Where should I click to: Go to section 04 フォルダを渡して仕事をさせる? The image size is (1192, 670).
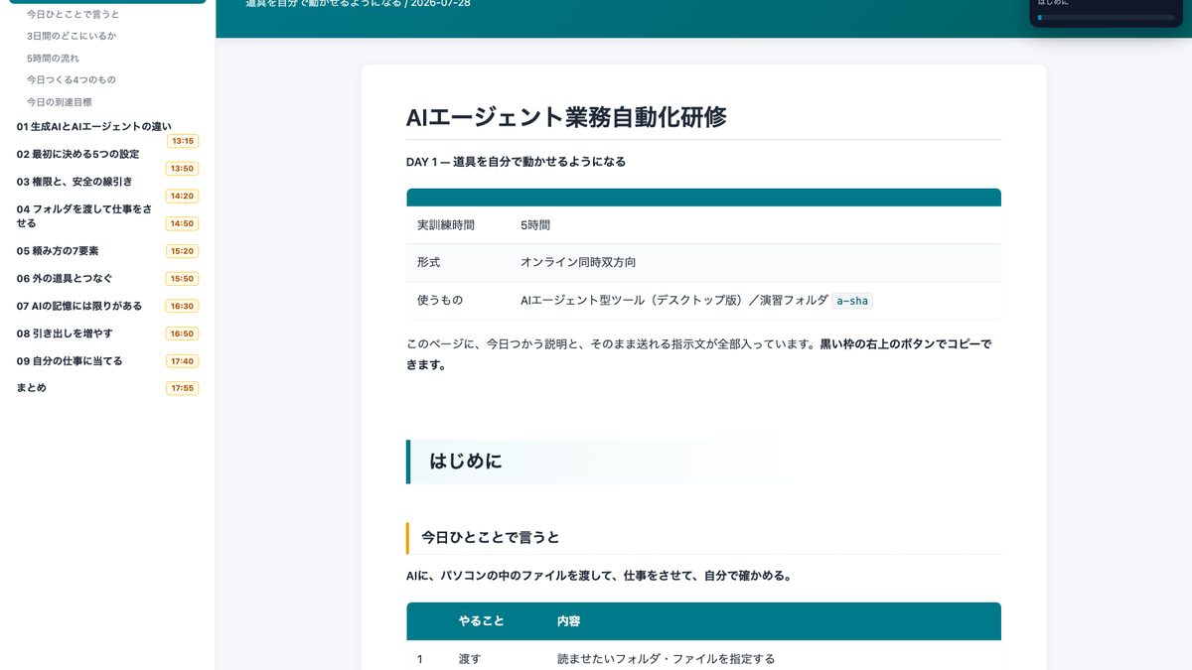click(84, 215)
